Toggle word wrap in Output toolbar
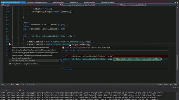Image resolution: width=179 pixels, height=100 pixels. [x=23, y=90]
